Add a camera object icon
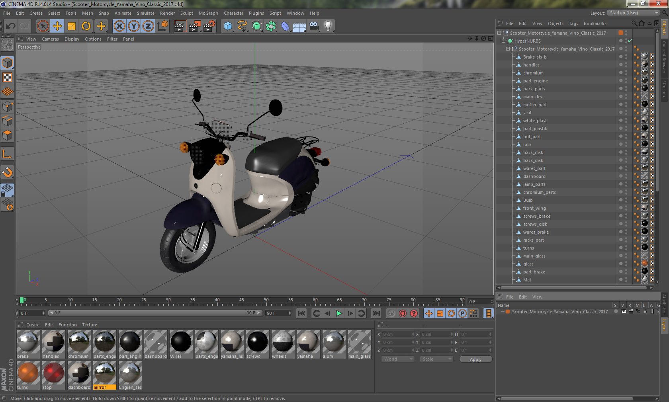The image size is (669, 402). click(x=314, y=26)
